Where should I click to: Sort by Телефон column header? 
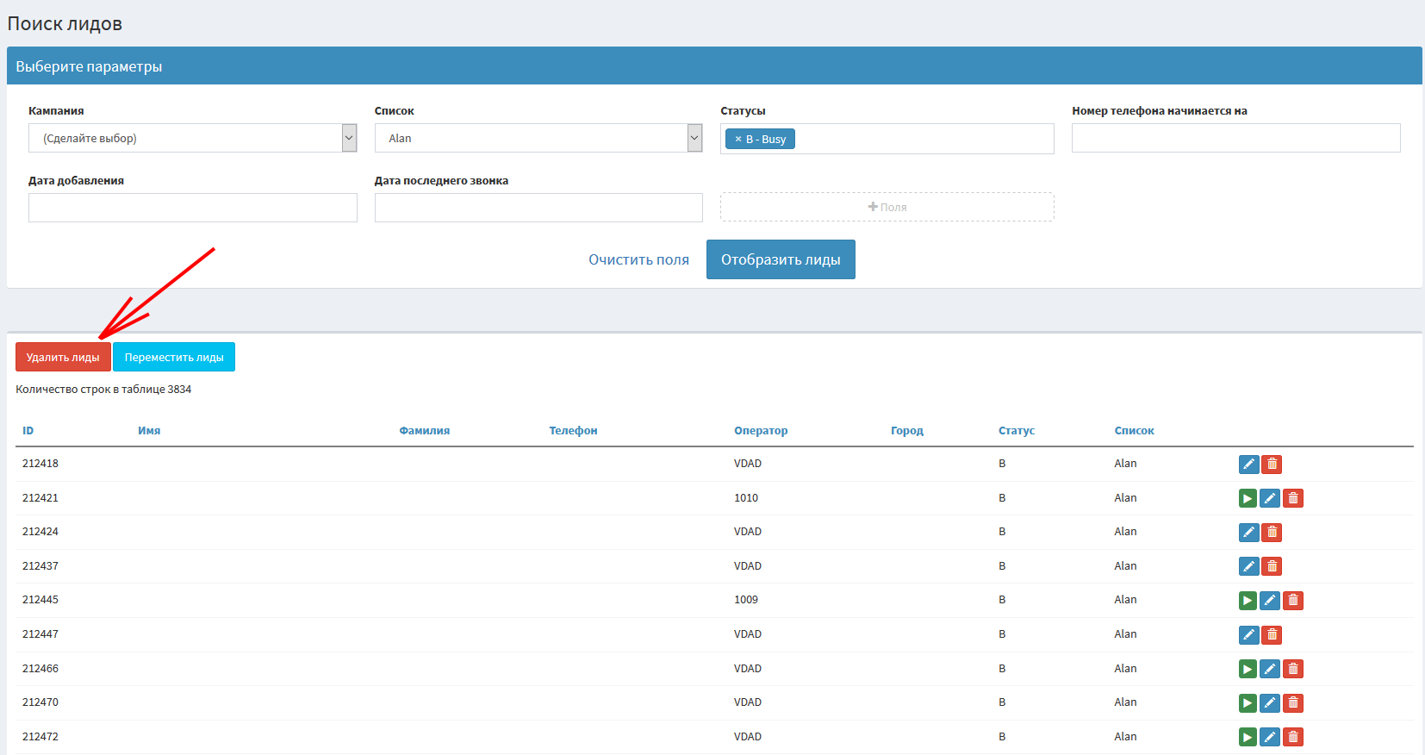coord(573,431)
